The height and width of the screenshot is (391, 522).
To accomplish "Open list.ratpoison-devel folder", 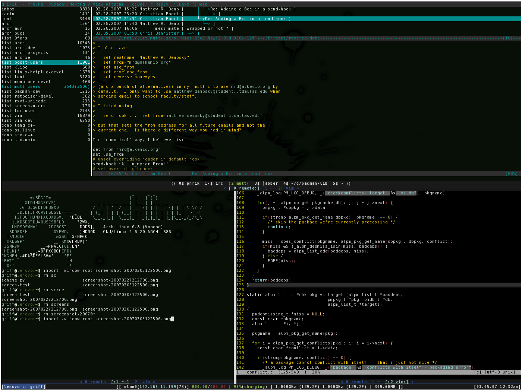I will [46, 96].
